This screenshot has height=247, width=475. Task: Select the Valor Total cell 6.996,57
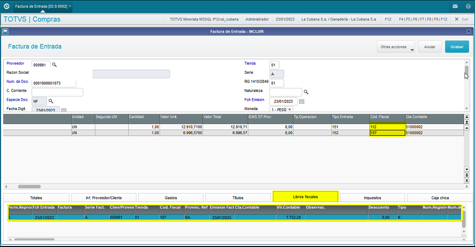225,133
